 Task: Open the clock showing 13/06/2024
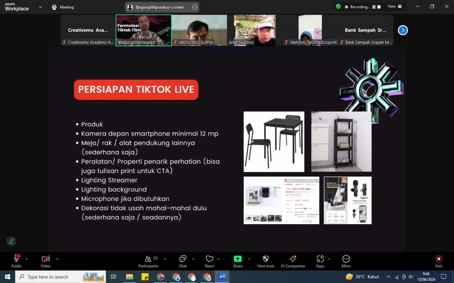[x=426, y=277]
